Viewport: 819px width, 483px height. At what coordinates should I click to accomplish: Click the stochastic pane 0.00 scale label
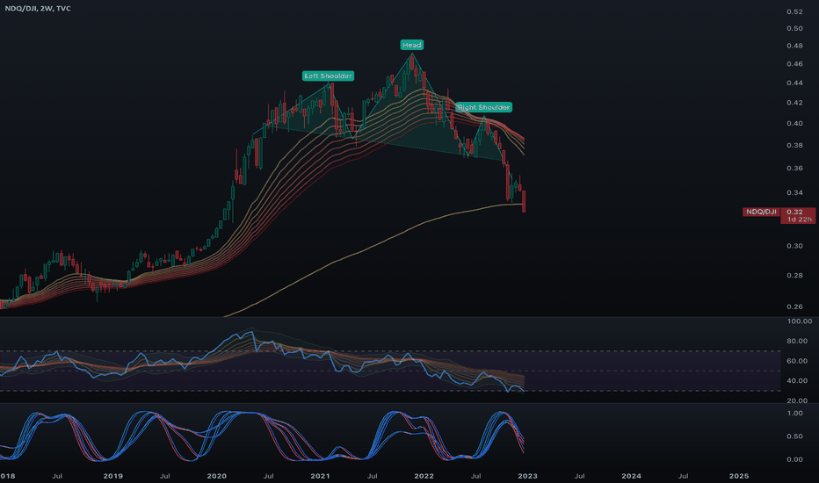click(x=794, y=459)
